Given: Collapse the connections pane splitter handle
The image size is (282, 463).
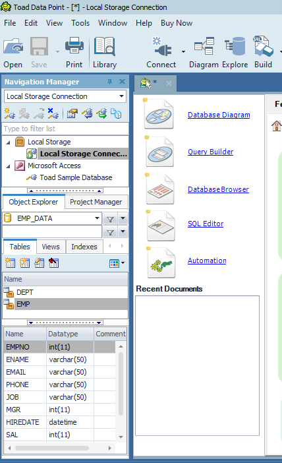Looking at the screenshot, I should [65, 191].
